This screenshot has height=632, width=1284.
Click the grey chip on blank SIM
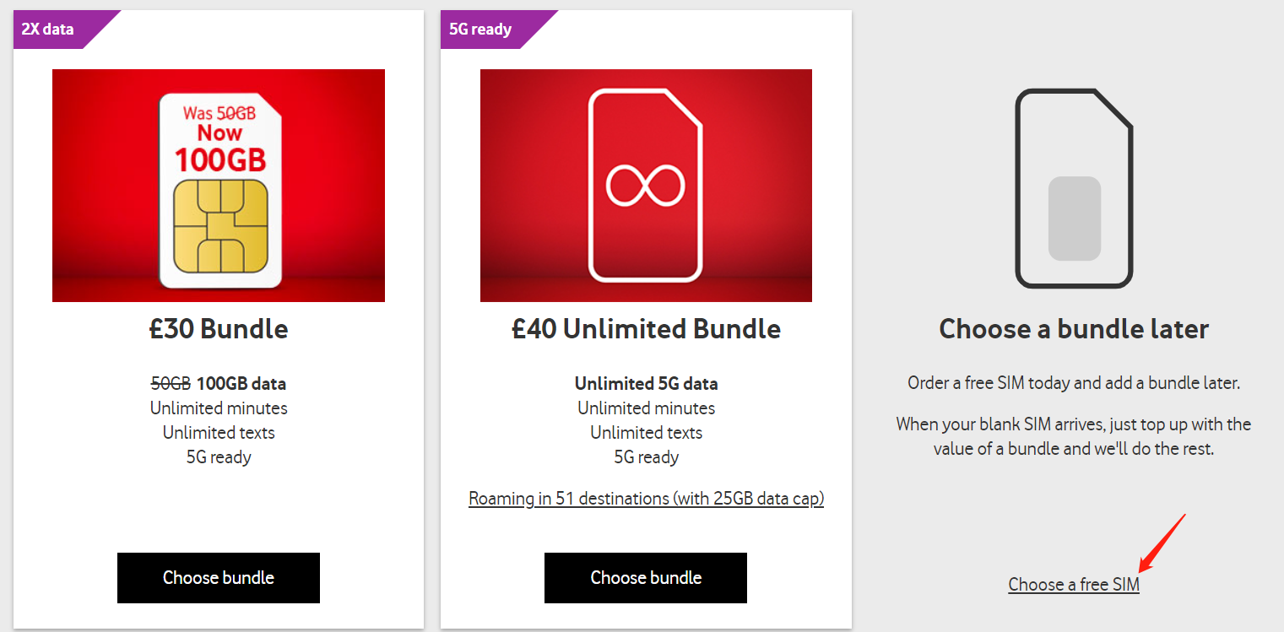pyautogui.click(x=1075, y=219)
